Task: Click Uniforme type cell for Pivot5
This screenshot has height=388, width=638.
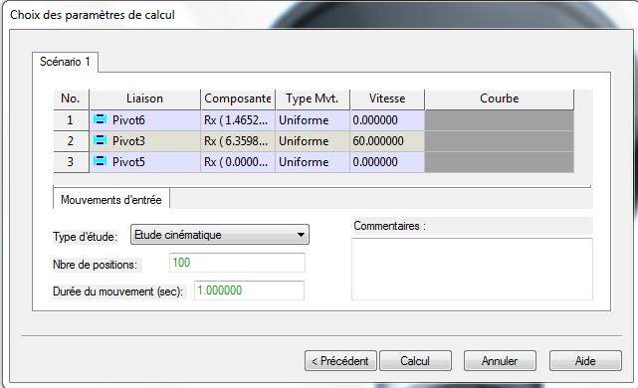Action: coord(313,162)
